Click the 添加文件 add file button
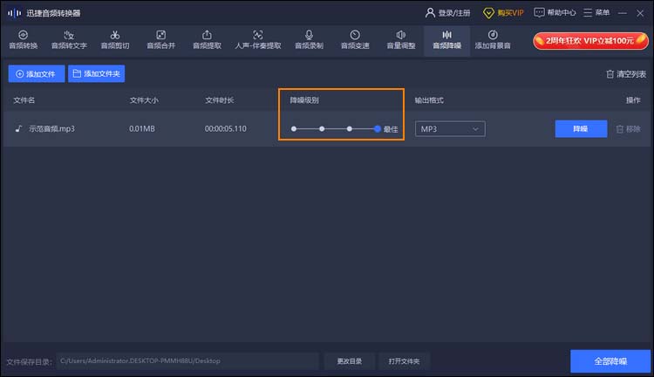 37,74
